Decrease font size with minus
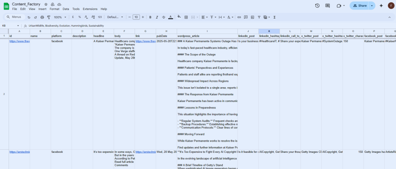Viewport: 396px width, 169px height. pyautogui.click(x=130, y=17)
